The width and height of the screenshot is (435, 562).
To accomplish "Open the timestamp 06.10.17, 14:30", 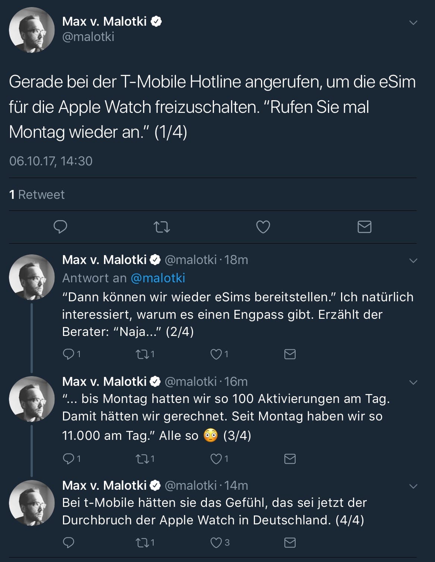I will click(51, 161).
